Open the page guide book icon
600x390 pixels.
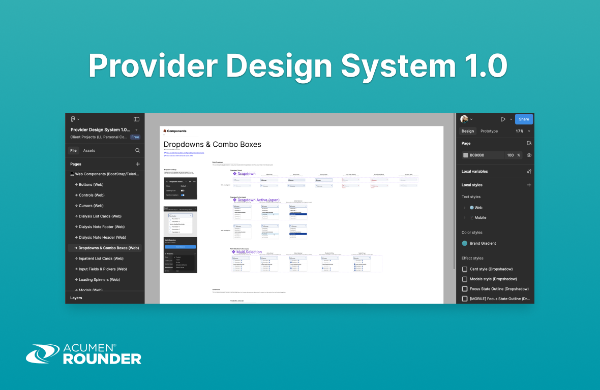529,143
